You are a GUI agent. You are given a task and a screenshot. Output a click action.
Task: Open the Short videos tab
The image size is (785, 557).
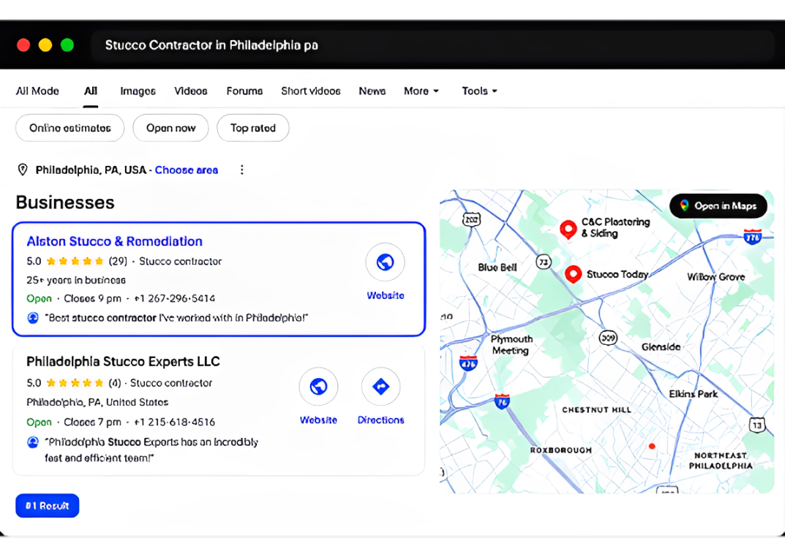pyautogui.click(x=310, y=91)
